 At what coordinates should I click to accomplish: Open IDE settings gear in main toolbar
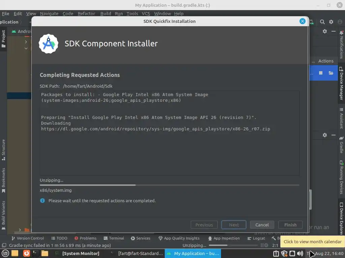(x=331, y=22)
